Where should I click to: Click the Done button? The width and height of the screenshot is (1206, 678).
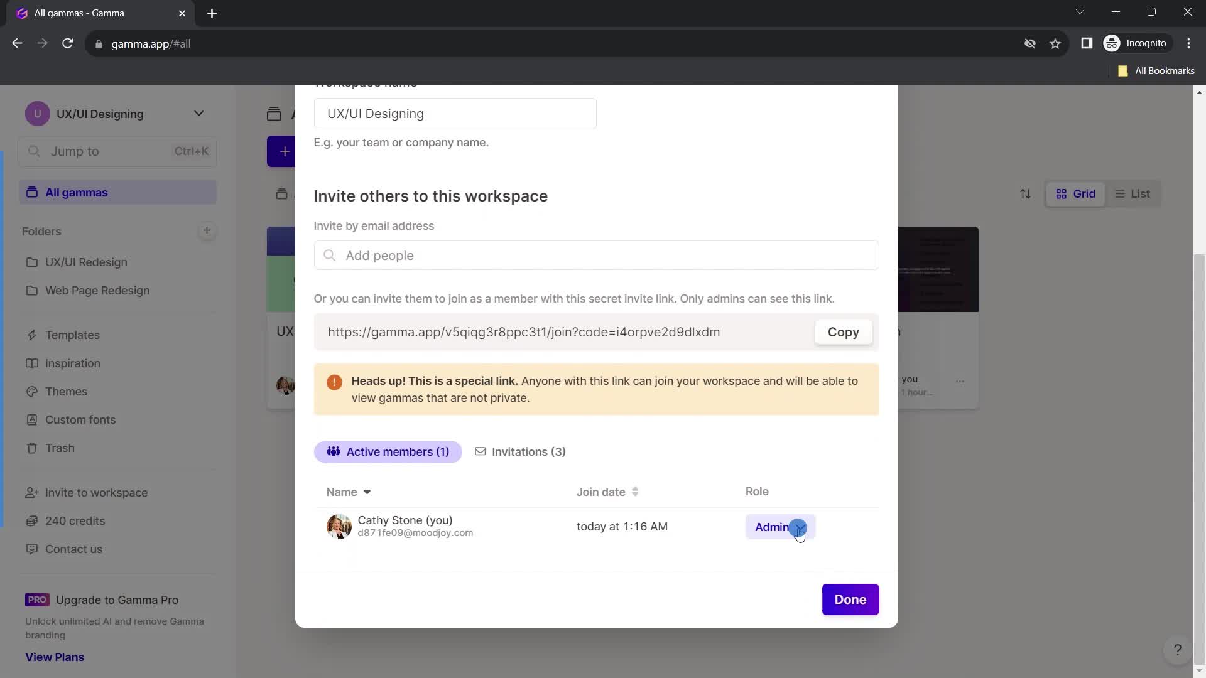tap(850, 598)
